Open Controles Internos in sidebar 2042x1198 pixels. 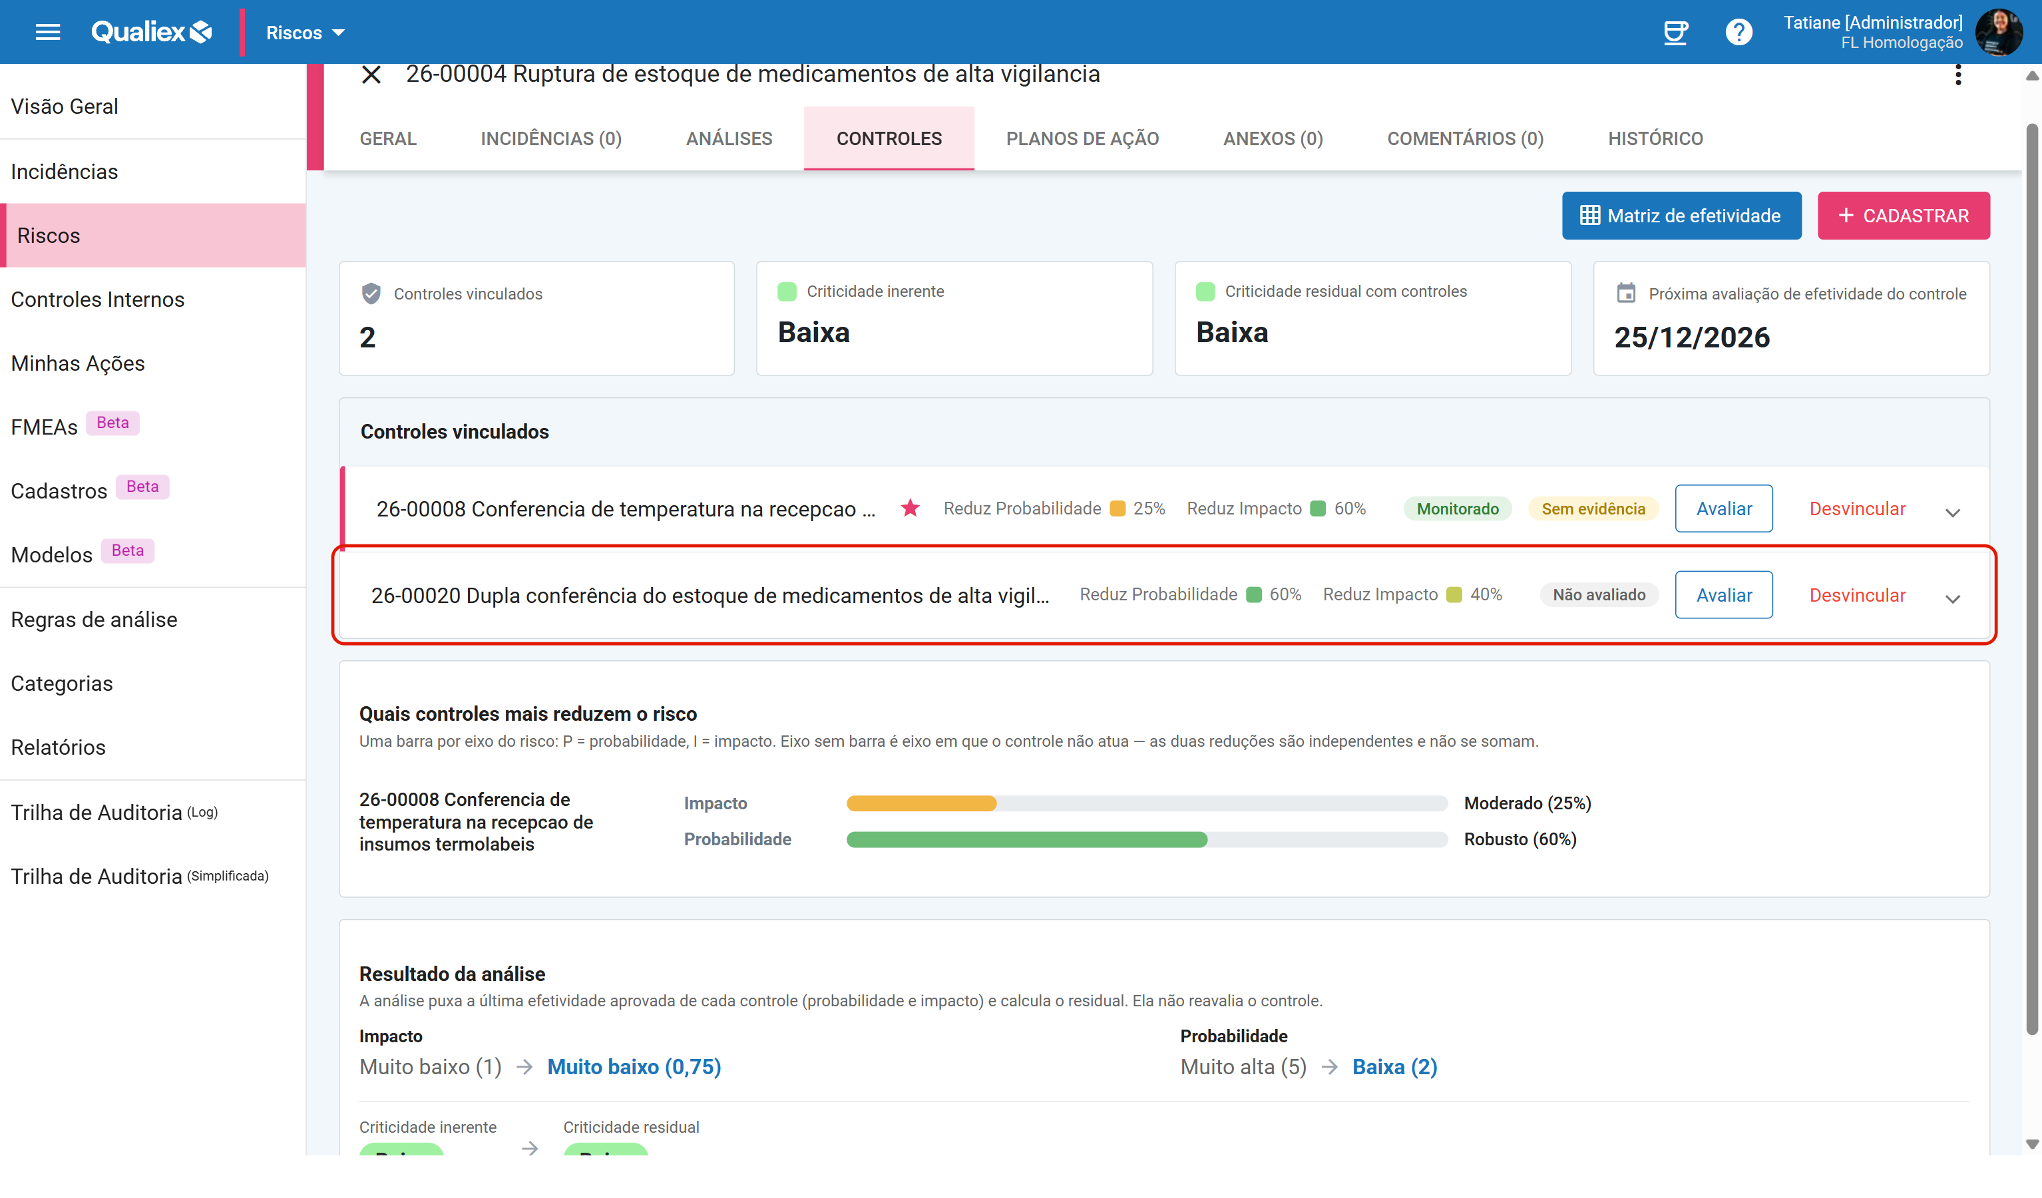tap(153, 299)
